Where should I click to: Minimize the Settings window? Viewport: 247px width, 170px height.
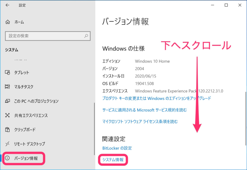click(x=212, y=5)
